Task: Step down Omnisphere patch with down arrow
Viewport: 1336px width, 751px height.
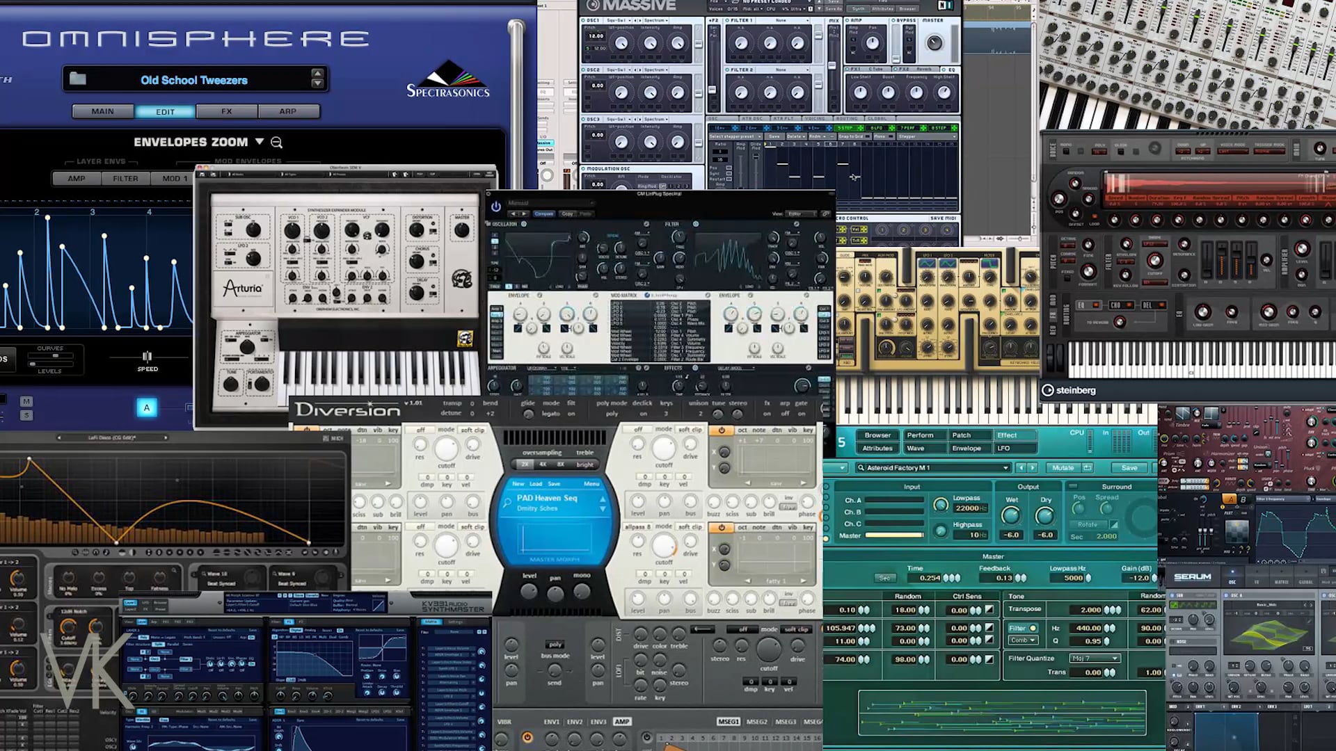Action: tap(317, 84)
